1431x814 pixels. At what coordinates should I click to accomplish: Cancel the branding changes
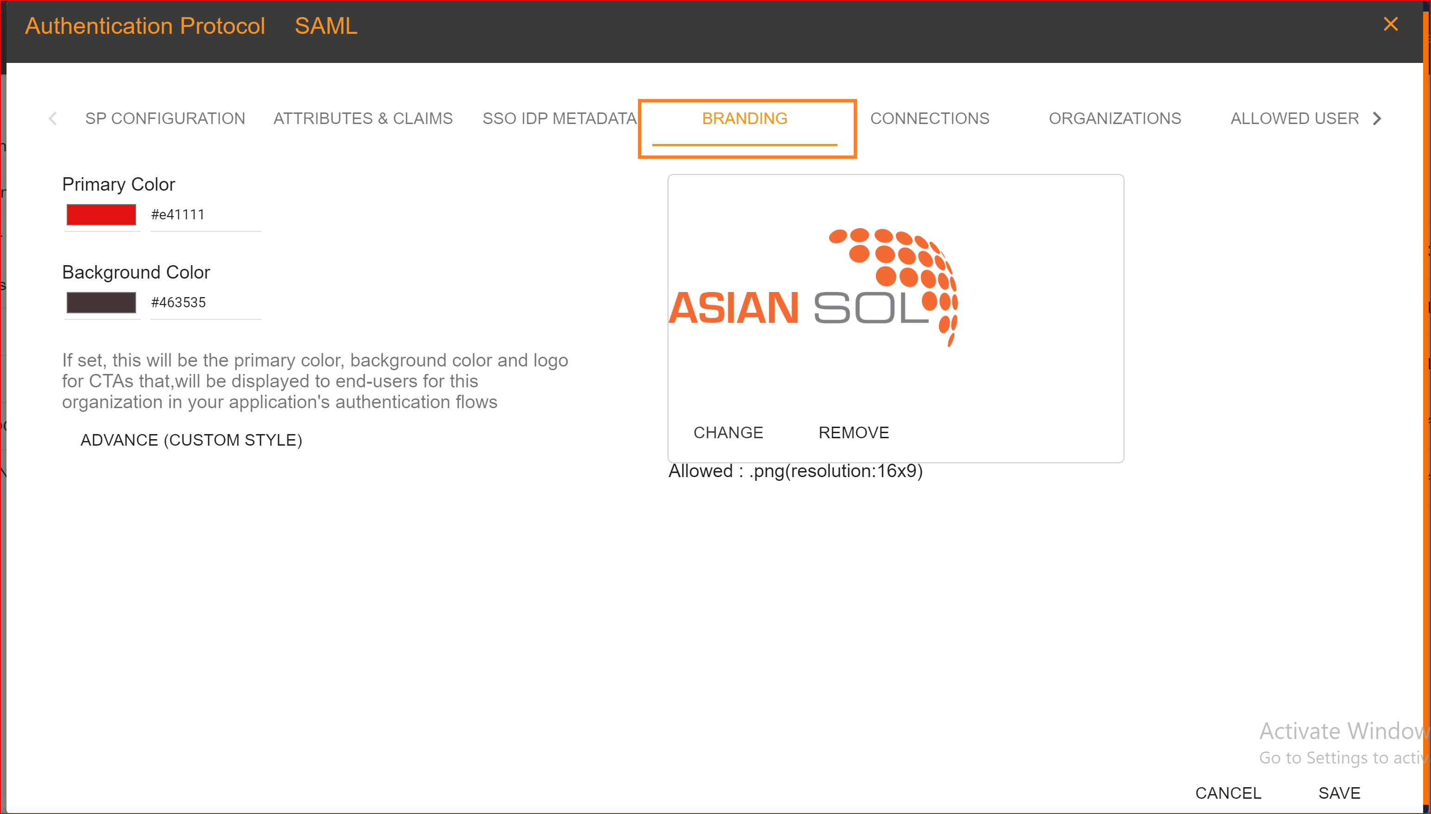coord(1228,793)
